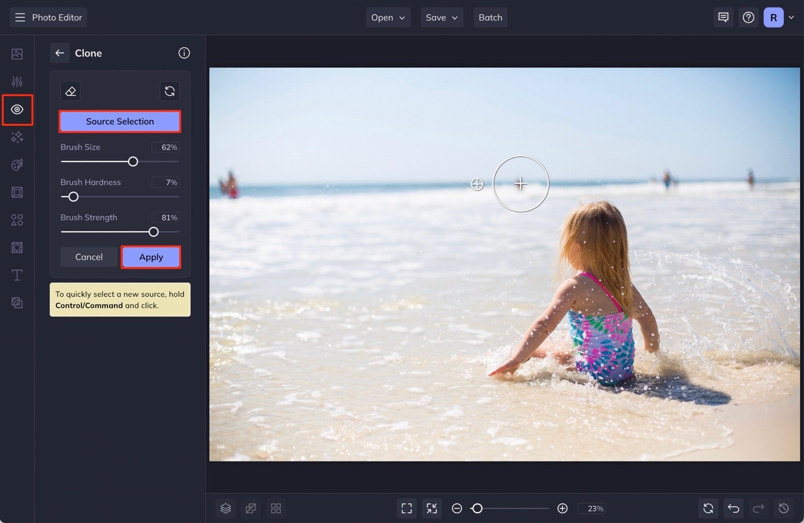Open the Artsy palette tool
The width and height of the screenshot is (804, 523).
pyautogui.click(x=17, y=165)
